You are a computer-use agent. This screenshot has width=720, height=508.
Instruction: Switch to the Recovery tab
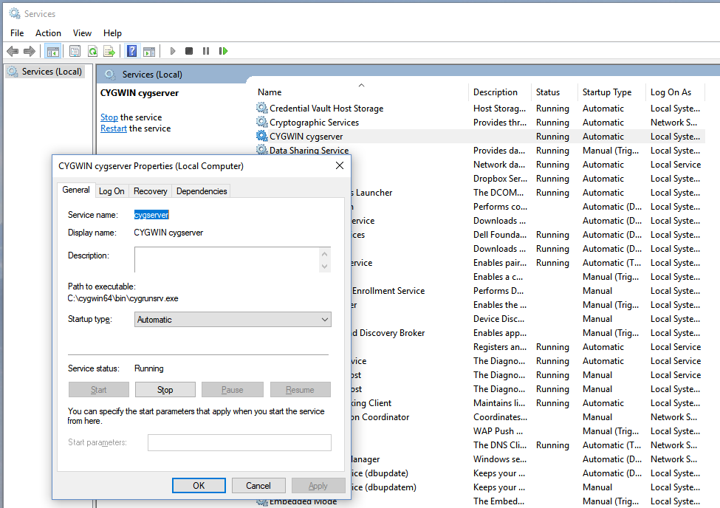151,191
